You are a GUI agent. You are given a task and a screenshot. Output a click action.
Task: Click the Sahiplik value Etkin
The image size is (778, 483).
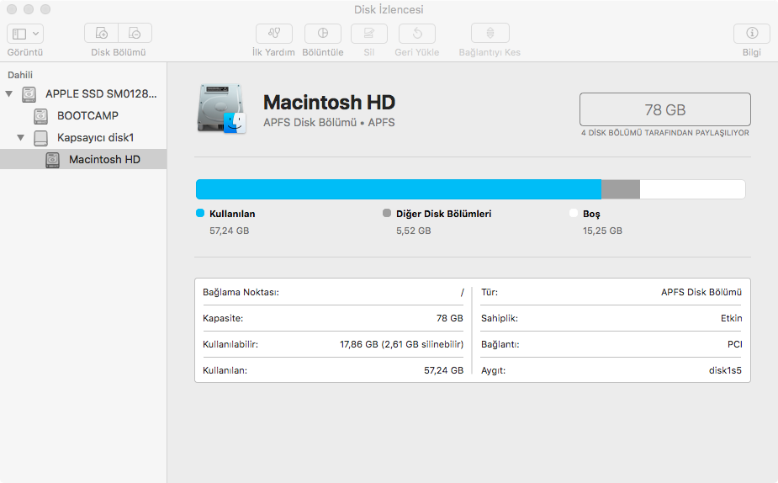(732, 318)
